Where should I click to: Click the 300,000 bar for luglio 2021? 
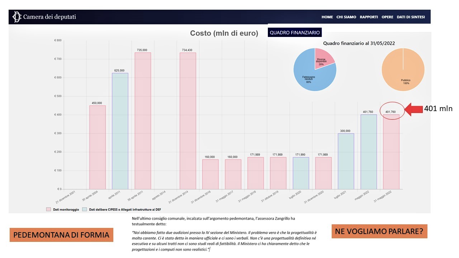(x=346, y=161)
